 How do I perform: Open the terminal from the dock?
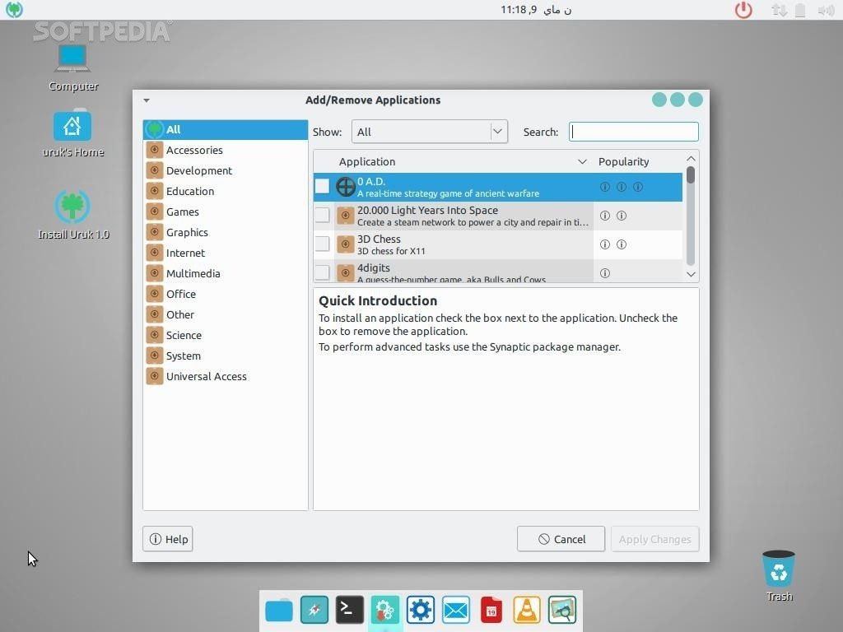(x=349, y=610)
